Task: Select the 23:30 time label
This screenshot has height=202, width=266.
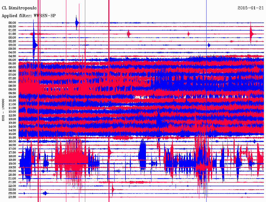Action: tap(12, 197)
